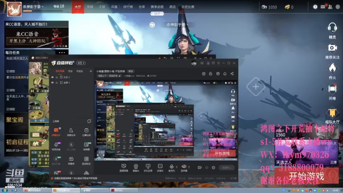The width and height of the screenshot is (343, 193).
Task: Click the player avatar in game header
Action: 15,9
